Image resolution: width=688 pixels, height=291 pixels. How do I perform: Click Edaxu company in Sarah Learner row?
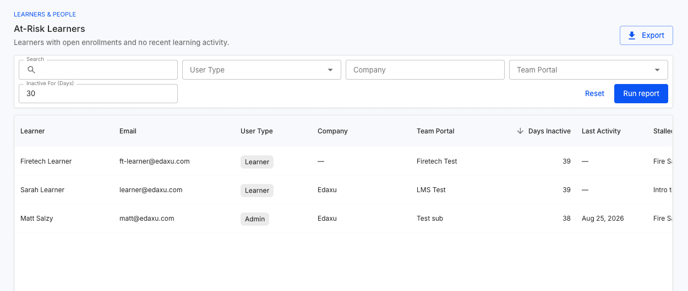[x=327, y=190]
